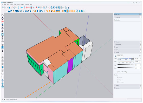Open the folder icon in left sidebar
The image size is (143, 103).
point(3,15)
